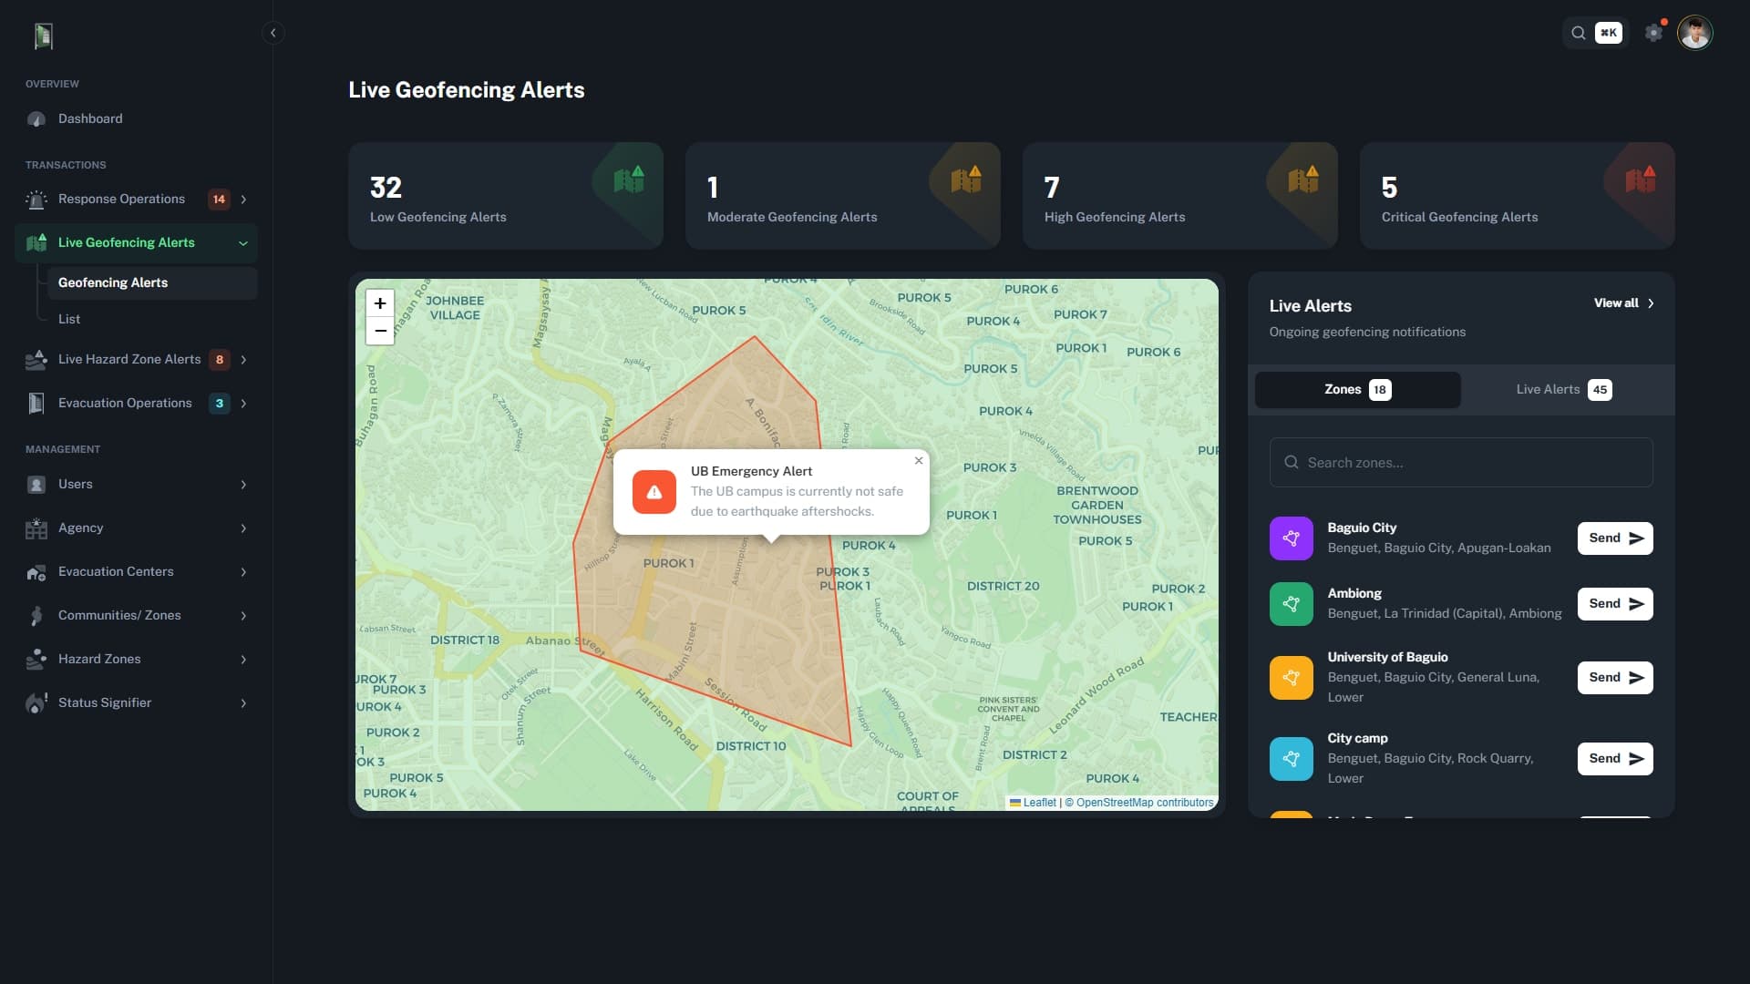The width and height of the screenshot is (1750, 984).
Task: Click the Moderate Geofencing Alerts card icon
Action: [x=966, y=179]
